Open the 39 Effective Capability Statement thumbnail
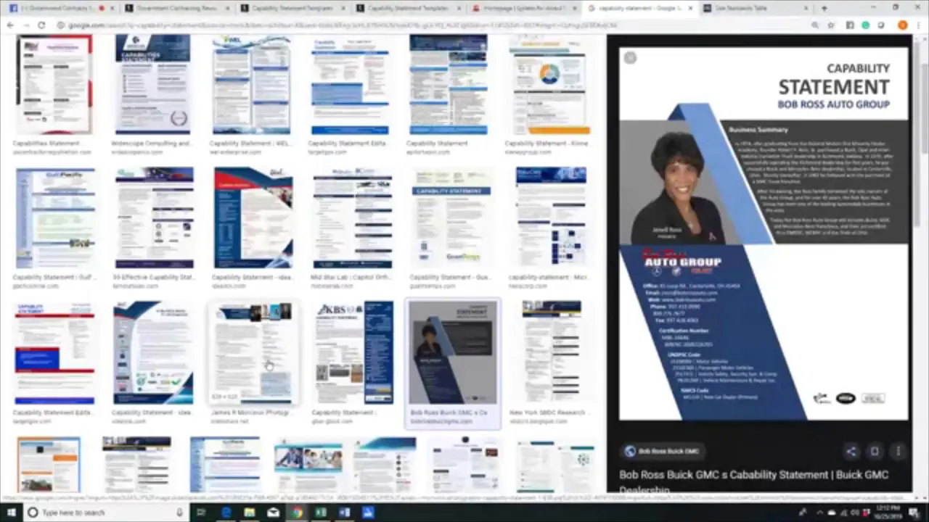Screen dimensions: 929x522 [154, 218]
